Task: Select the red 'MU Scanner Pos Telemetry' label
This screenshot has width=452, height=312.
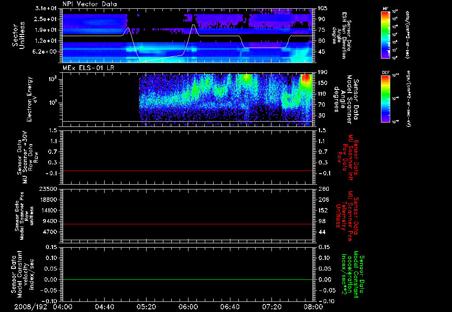Action: tap(347, 215)
